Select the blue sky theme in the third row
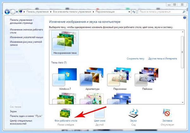The height and width of the screenshot is (133, 190). 119,98
